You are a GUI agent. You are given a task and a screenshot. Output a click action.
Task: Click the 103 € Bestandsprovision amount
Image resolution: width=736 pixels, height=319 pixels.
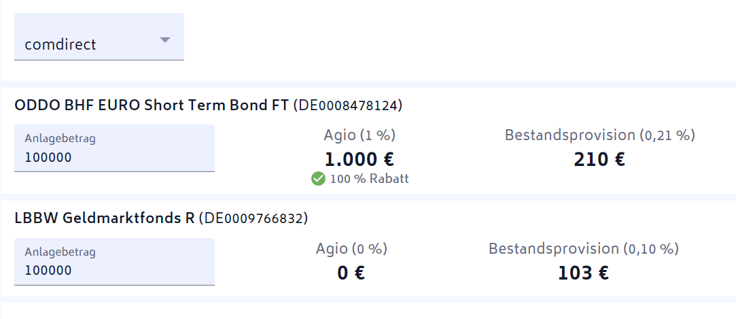[x=583, y=273]
